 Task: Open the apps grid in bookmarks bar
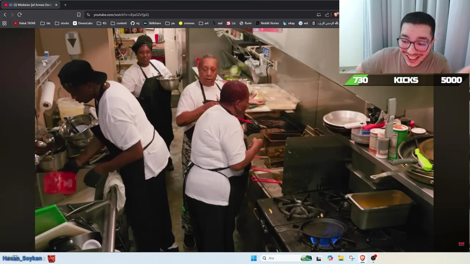pos(4,23)
